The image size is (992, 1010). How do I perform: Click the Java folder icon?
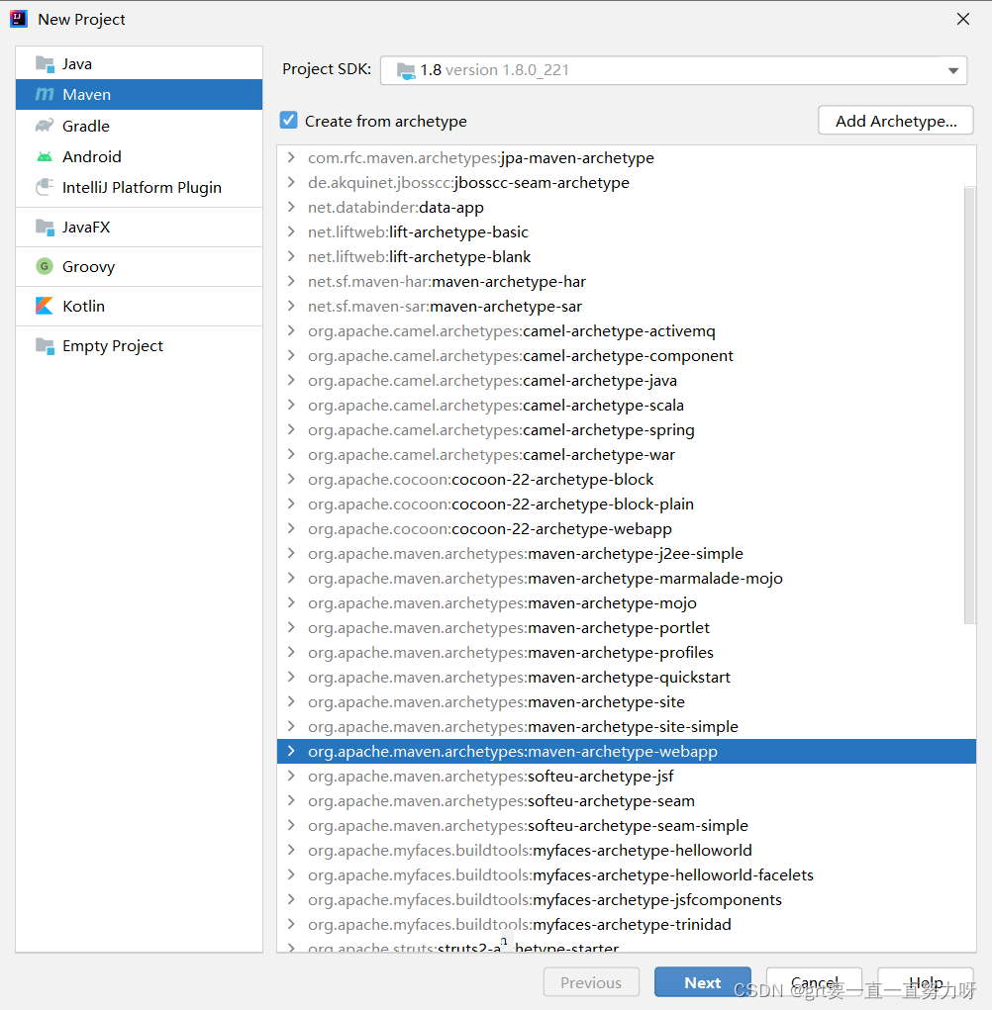(45, 63)
